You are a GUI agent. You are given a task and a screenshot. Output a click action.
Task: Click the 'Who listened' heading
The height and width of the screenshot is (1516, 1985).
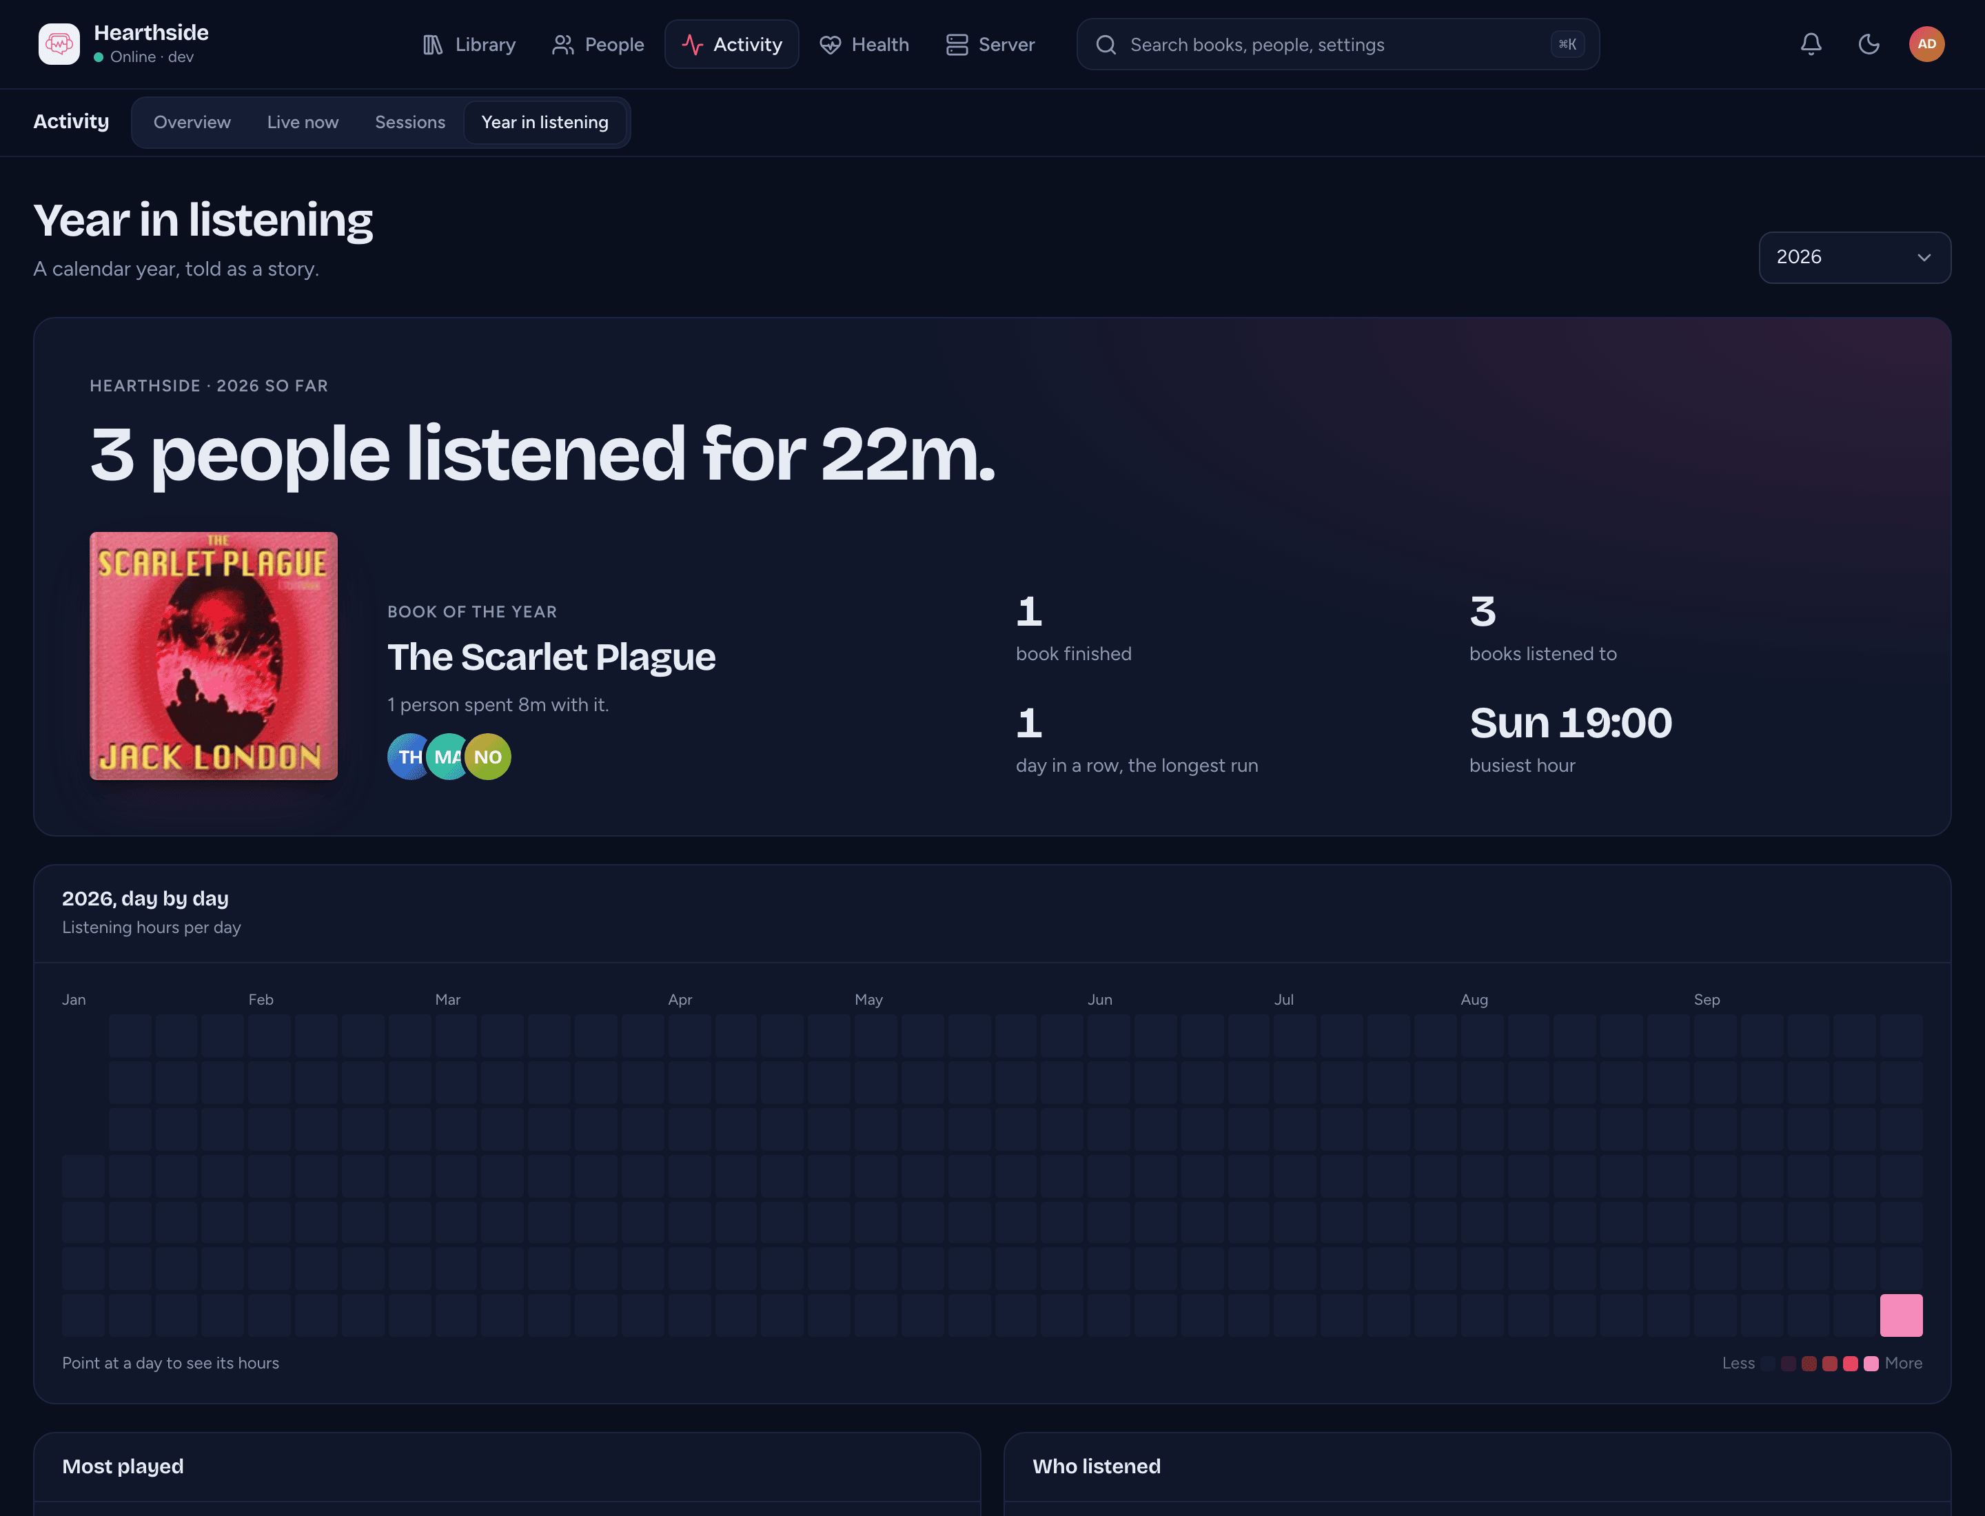1096,1466
